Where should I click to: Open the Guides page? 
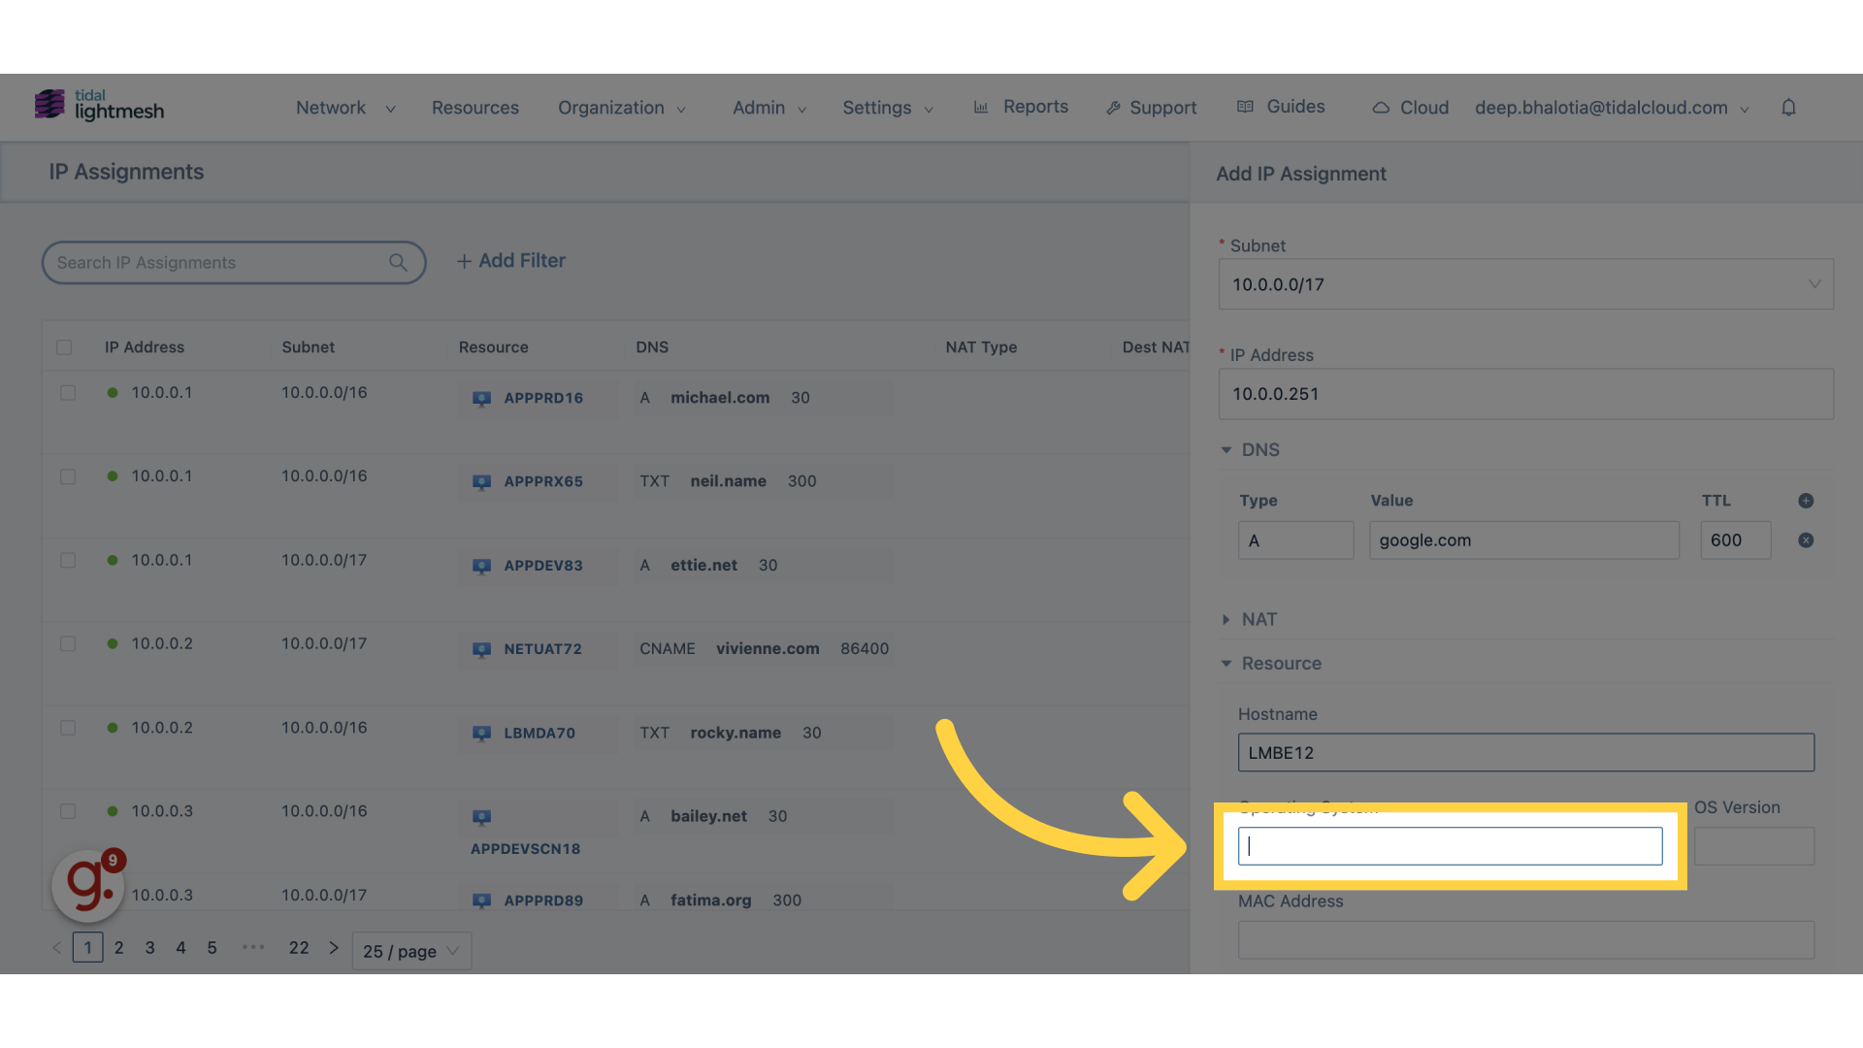pos(1281,107)
